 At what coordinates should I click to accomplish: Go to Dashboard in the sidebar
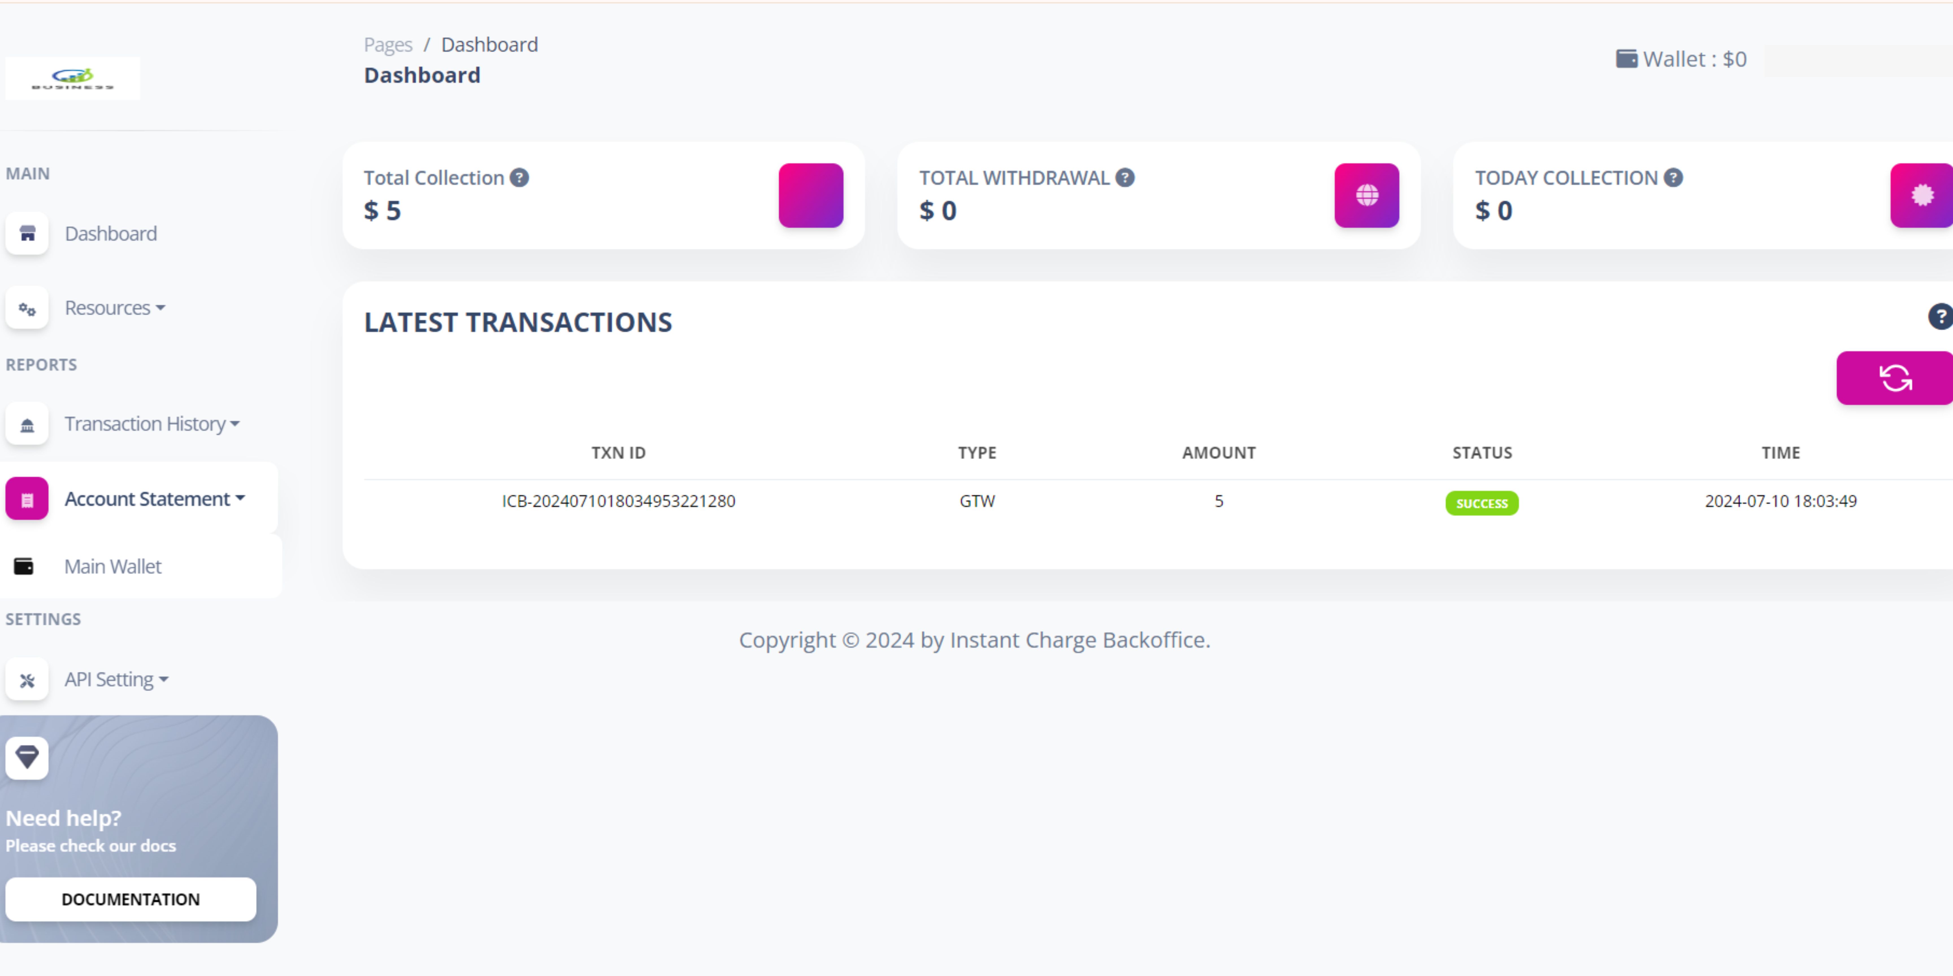pos(111,233)
